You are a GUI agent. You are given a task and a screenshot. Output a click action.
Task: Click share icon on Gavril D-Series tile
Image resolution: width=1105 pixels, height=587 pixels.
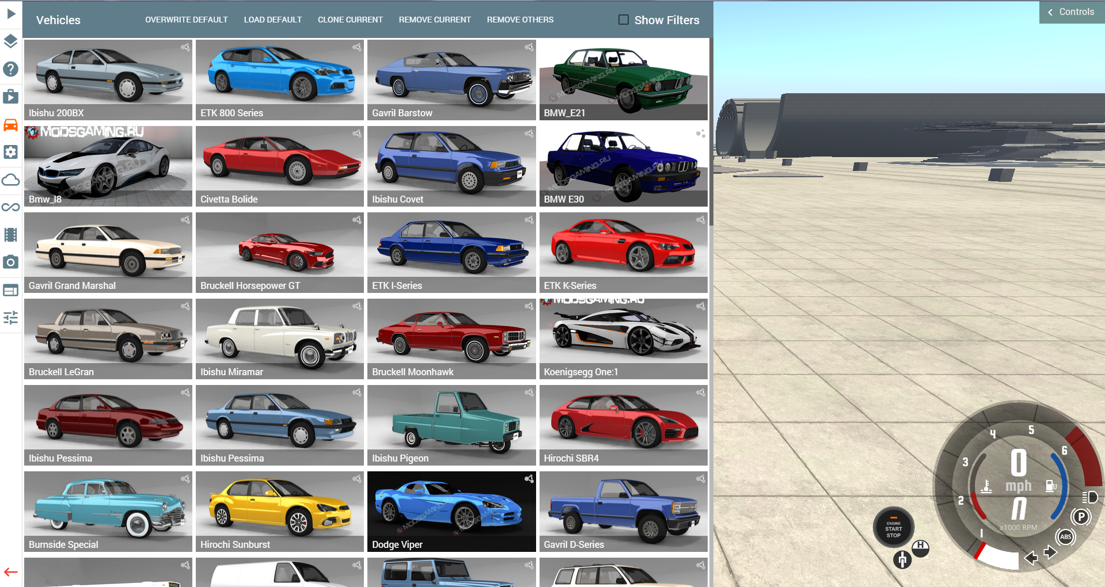coord(701,479)
